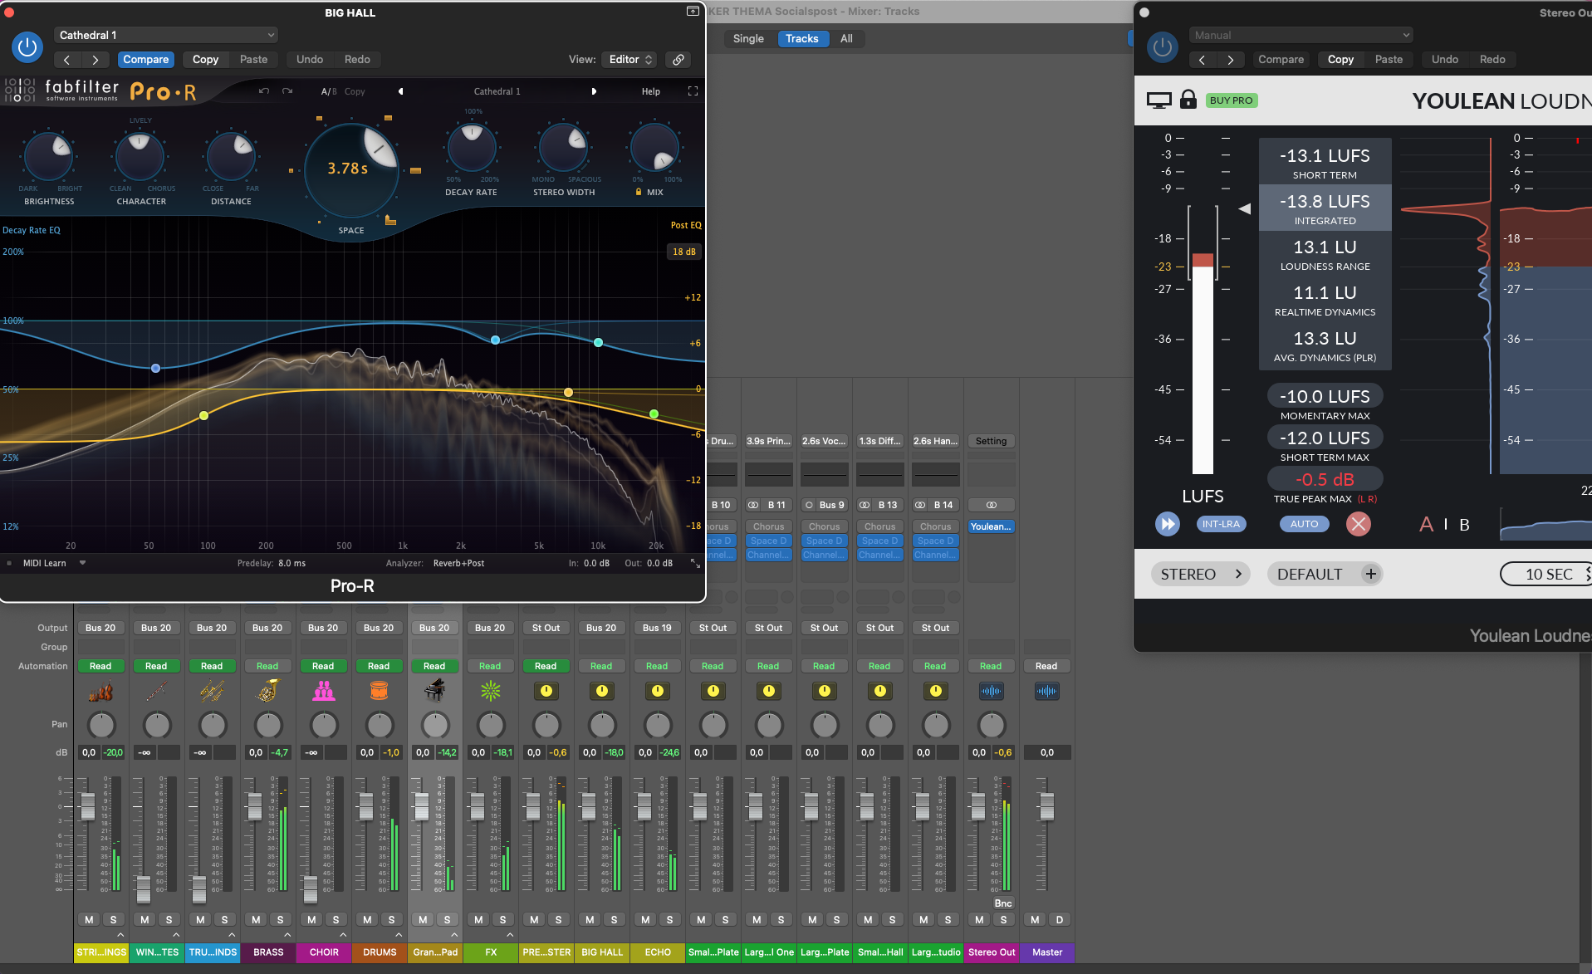Go to previous preset in BIG HALL header

pyautogui.click(x=67, y=60)
